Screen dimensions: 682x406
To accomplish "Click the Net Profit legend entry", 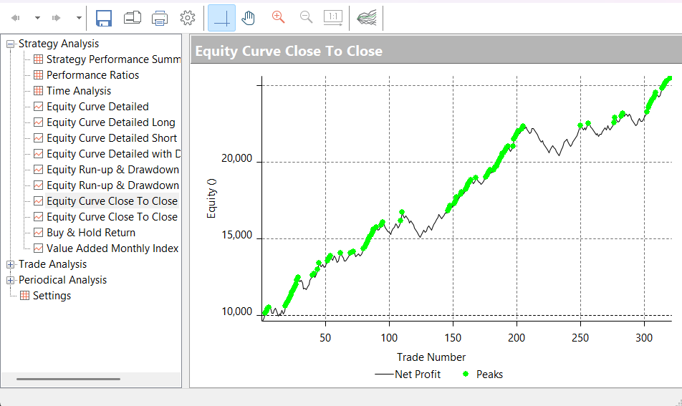I will [x=408, y=374].
